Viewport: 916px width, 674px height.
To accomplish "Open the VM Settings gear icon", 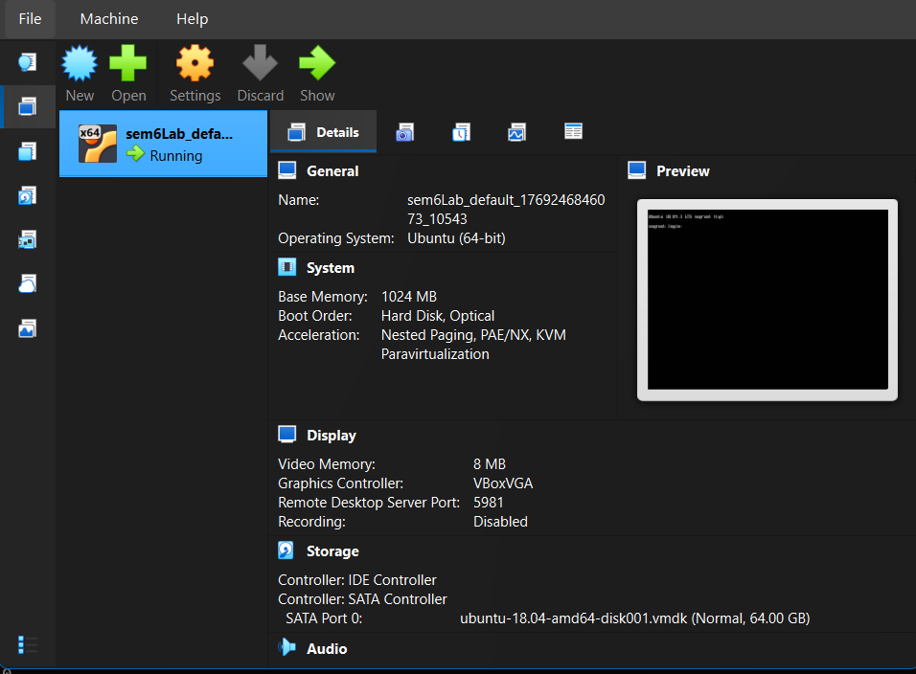I will click(195, 65).
